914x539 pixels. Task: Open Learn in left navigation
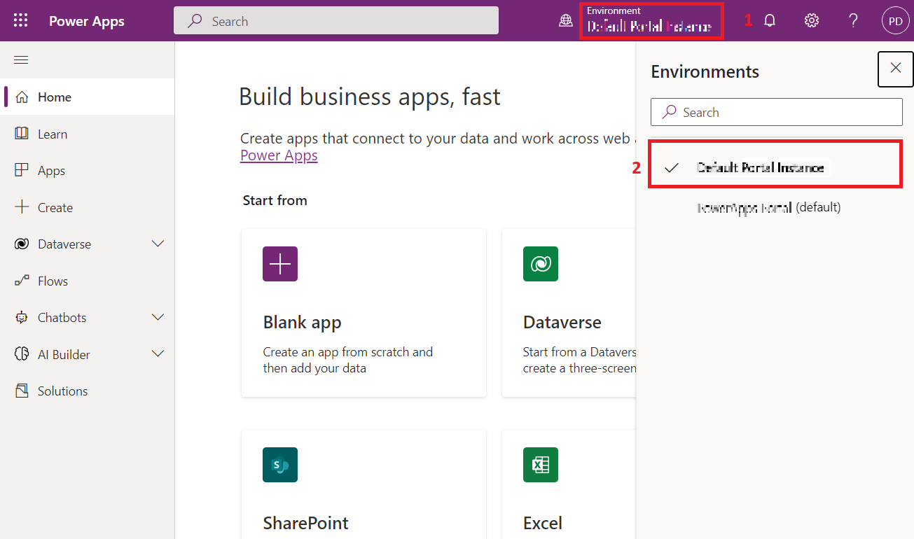(x=88, y=134)
